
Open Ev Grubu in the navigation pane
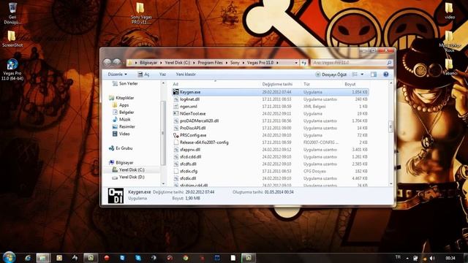pos(121,148)
